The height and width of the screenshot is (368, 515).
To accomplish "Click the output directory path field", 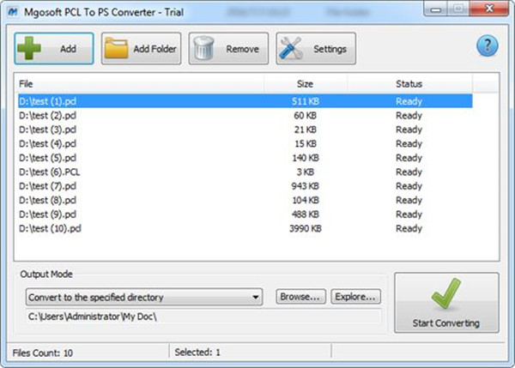I will [x=203, y=317].
